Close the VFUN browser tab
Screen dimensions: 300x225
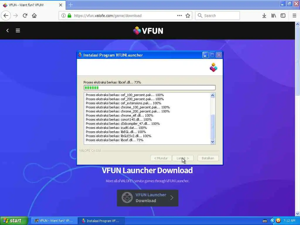tap(61, 5)
